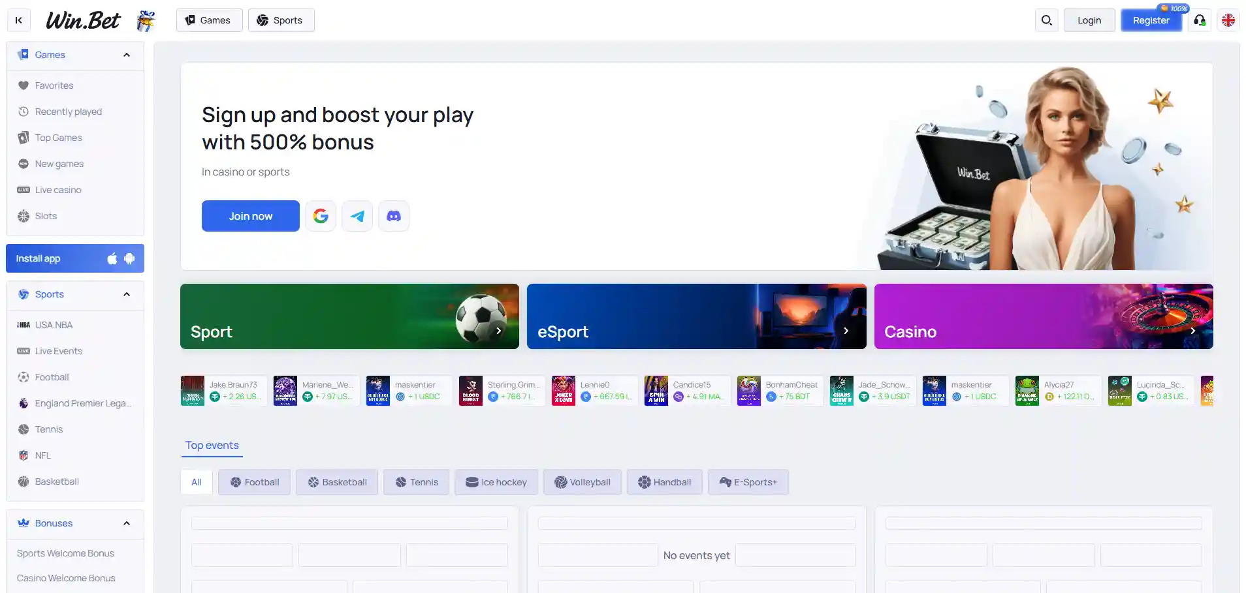Image resolution: width=1246 pixels, height=593 pixels.
Task: Filter top events by E-Sports+
Action: tap(748, 482)
